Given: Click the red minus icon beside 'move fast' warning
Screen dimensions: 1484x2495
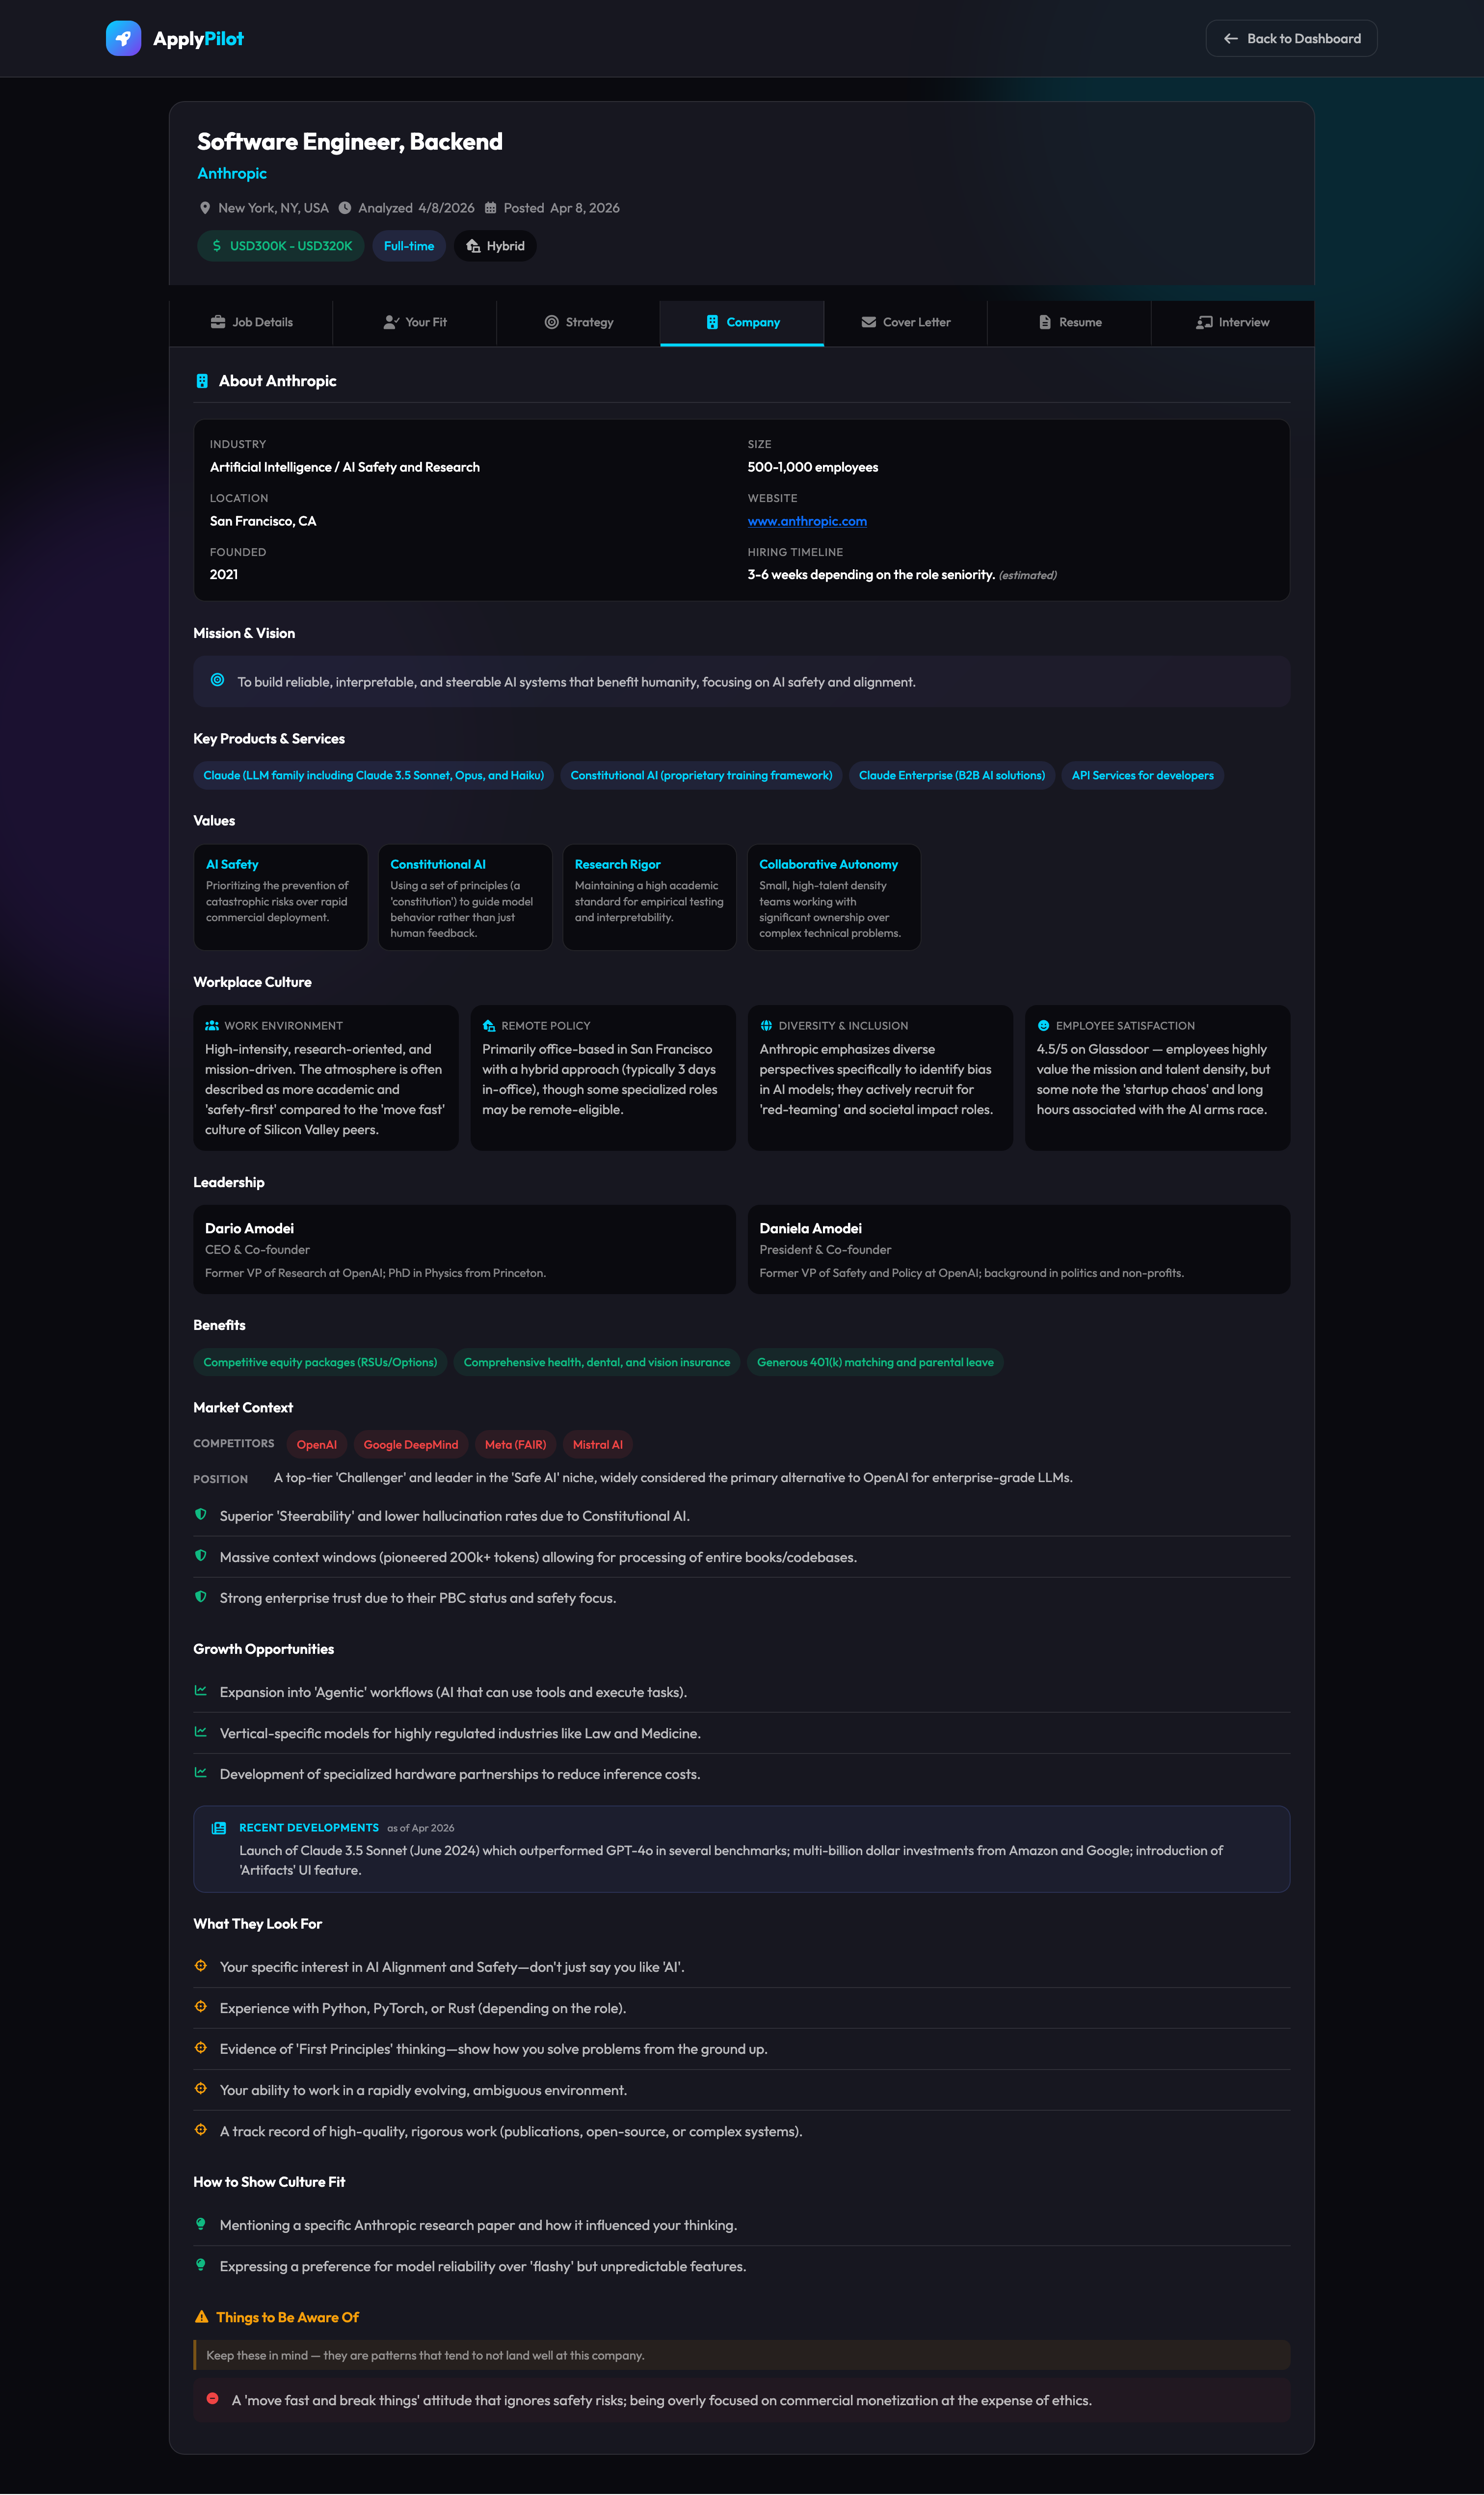Looking at the screenshot, I should pyautogui.click(x=213, y=2398).
